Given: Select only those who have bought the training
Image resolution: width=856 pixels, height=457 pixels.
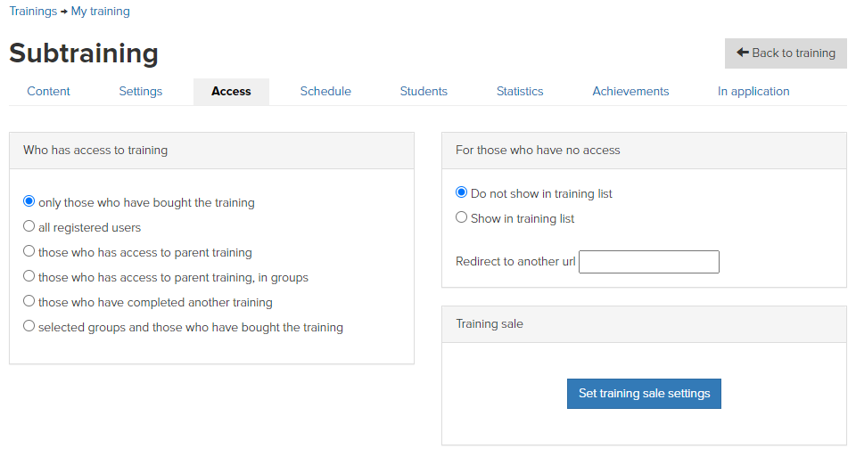Looking at the screenshot, I should (x=29, y=201).
